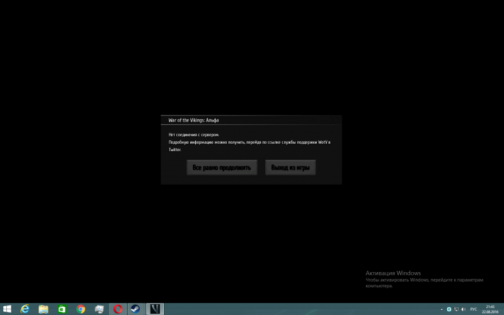This screenshot has height=315, width=504.
Task: Switch to the Opera browser taskbar icon
Action: [118, 309]
